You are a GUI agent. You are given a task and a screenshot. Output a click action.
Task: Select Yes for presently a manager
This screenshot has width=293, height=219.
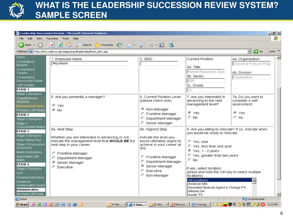coord(54,105)
